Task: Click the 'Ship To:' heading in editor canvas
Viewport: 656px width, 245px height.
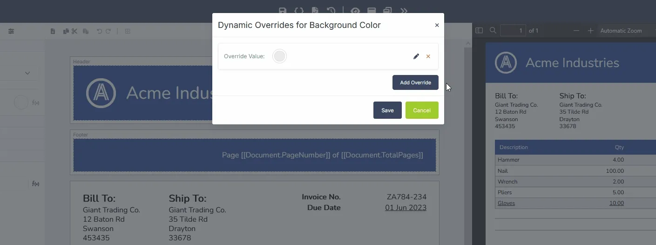Action: pyautogui.click(x=188, y=198)
